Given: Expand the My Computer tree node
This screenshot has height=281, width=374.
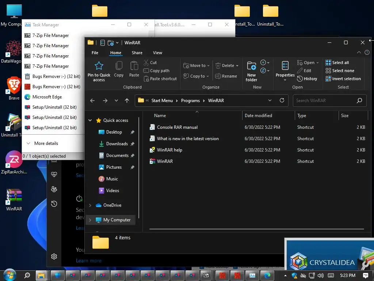Looking at the screenshot, I should pos(90,220).
